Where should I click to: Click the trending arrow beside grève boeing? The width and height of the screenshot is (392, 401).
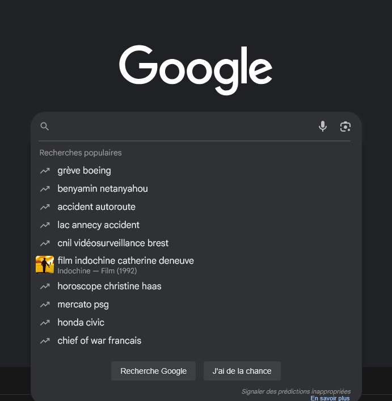tap(45, 171)
